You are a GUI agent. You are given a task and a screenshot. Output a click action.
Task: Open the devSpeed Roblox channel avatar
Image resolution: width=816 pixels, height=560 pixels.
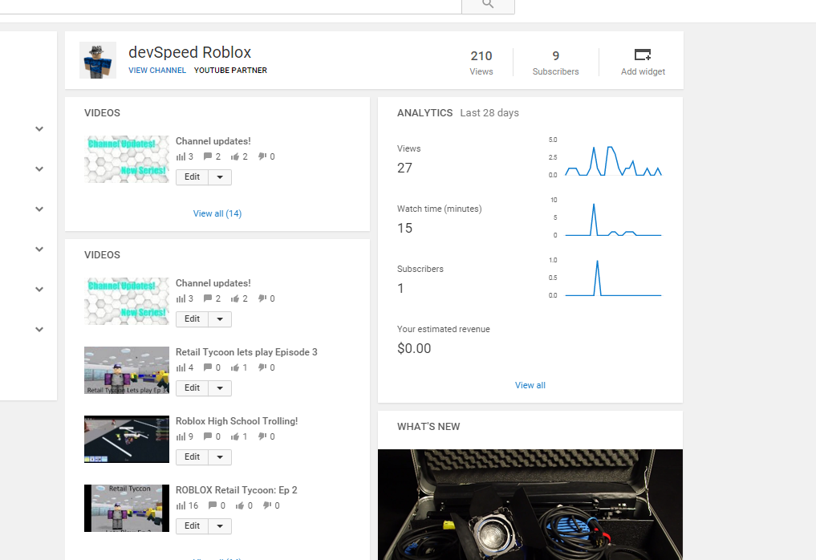point(98,60)
